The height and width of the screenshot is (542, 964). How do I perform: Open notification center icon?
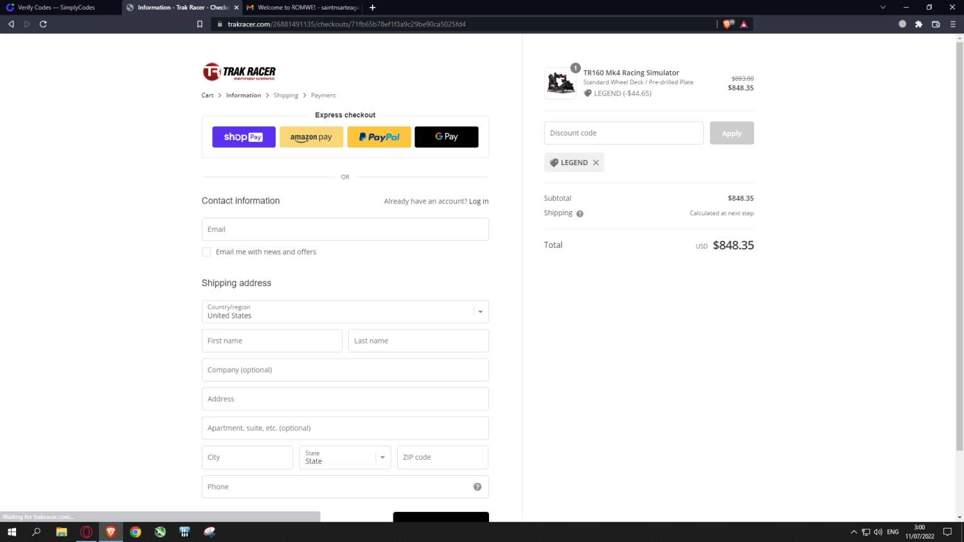[947, 532]
